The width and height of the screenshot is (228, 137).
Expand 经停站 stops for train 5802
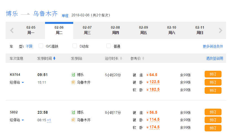pos(17,120)
